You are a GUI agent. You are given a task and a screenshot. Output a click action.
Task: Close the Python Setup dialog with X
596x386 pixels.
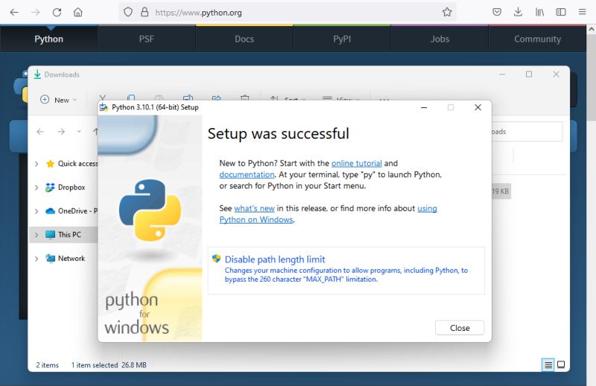click(x=478, y=107)
